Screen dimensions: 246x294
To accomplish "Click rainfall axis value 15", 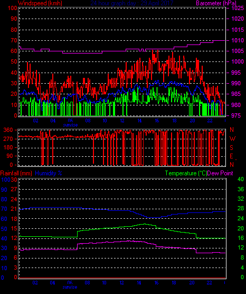I will [x=14, y=228].
